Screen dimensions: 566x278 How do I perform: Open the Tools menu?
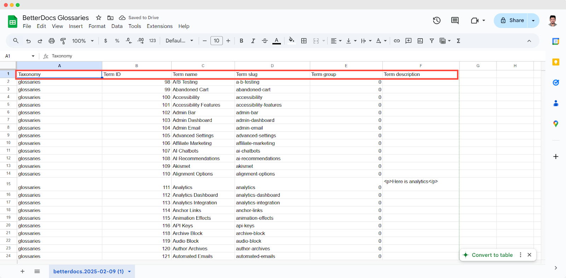pos(134,26)
